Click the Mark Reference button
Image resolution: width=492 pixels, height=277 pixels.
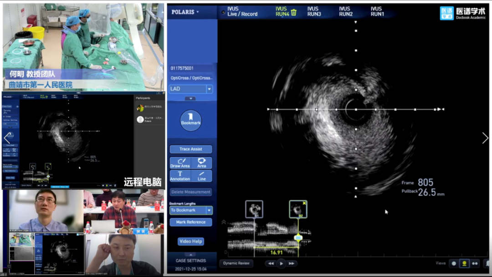190,222
